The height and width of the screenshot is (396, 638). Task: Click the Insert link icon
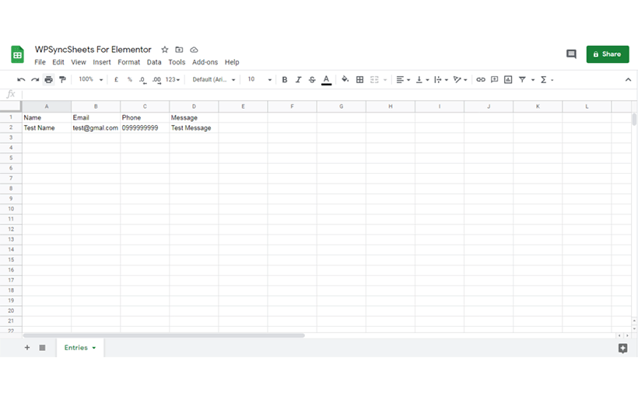[x=481, y=80]
